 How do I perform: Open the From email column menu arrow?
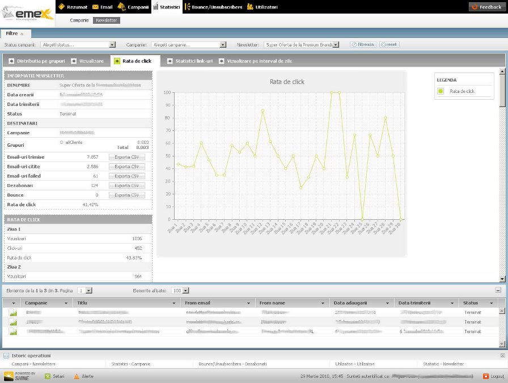point(248,303)
